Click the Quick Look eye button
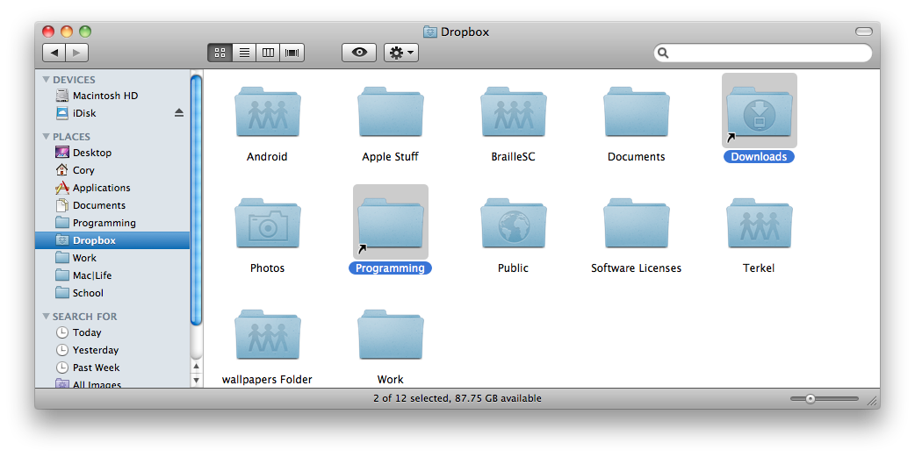Image resolution: width=915 pixels, height=457 pixels. point(359,53)
